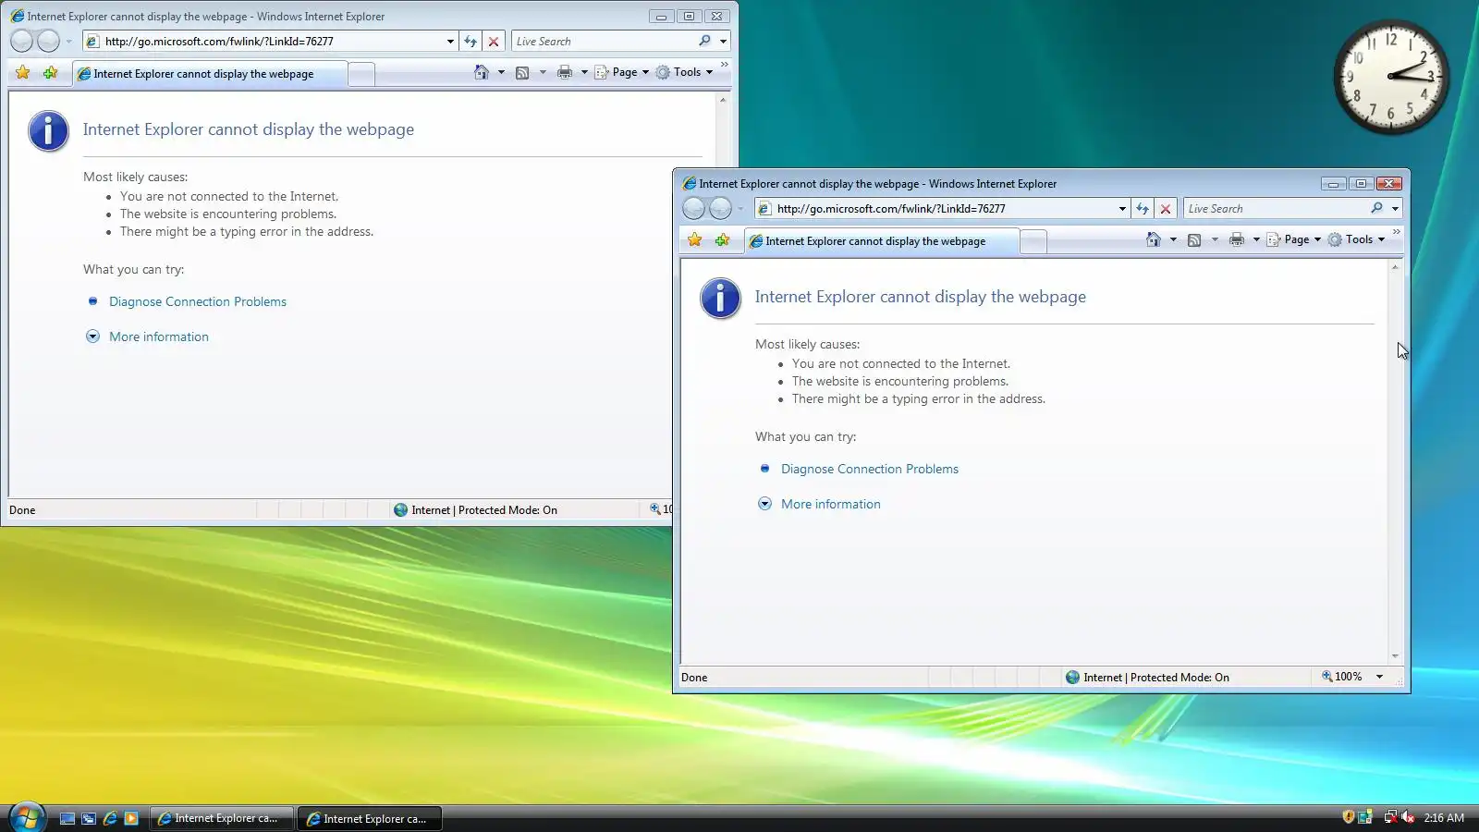Click Back arrow in front IE window
1479x832 pixels.
(x=693, y=208)
